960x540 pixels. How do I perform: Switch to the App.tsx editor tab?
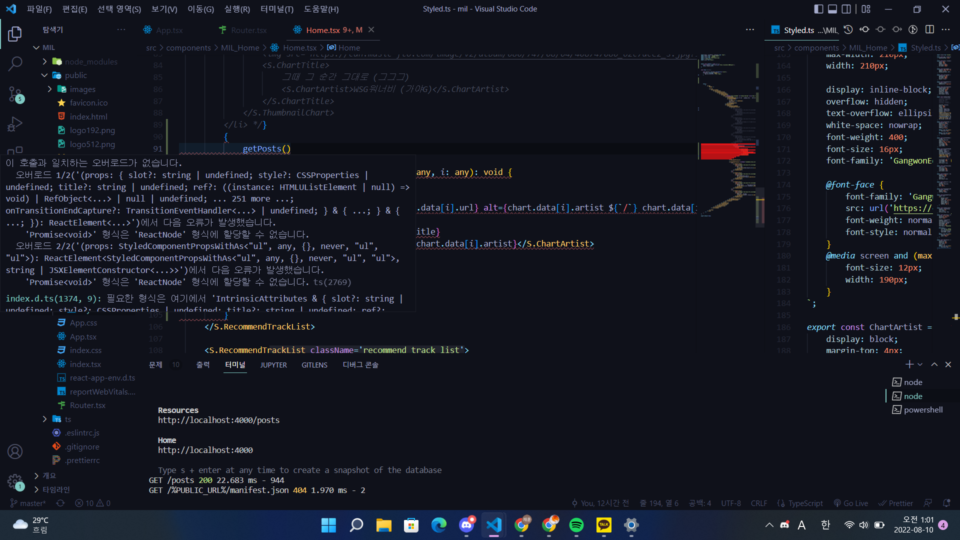pos(163,30)
